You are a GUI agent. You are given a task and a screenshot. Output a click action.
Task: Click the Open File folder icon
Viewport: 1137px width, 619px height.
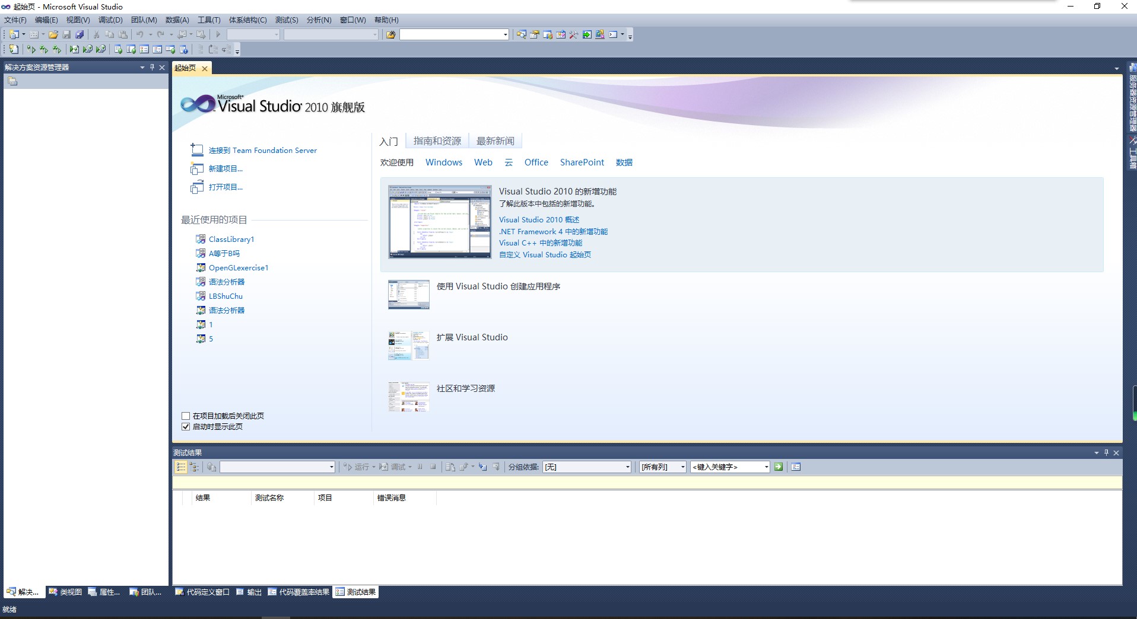pyautogui.click(x=53, y=34)
